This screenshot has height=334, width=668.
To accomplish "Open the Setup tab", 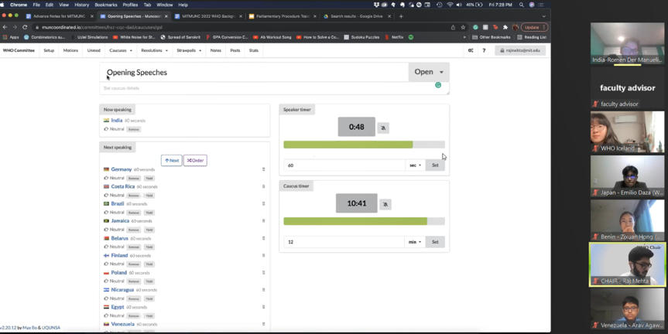I will (49, 50).
